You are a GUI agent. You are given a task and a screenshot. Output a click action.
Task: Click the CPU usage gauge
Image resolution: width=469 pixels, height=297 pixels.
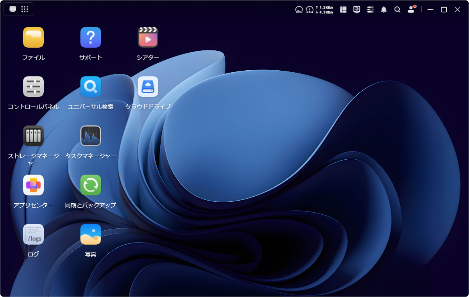[299, 10]
